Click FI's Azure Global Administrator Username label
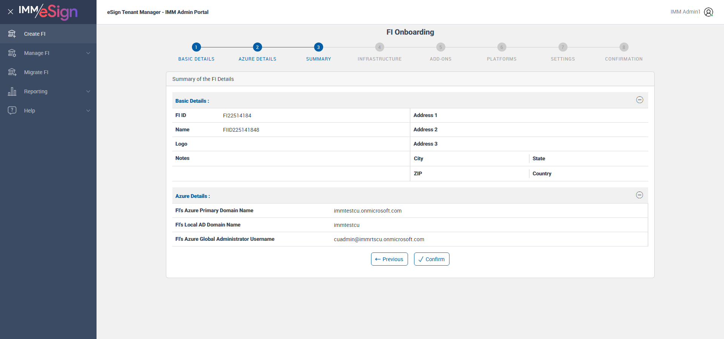This screenshot has height=339, width=724. click(225, 239)
